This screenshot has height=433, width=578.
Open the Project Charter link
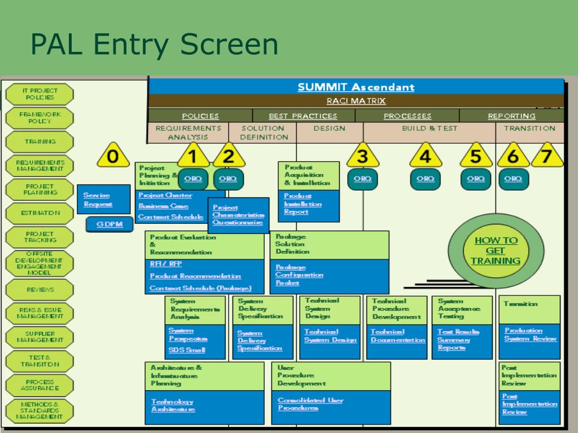click(165, 196)
